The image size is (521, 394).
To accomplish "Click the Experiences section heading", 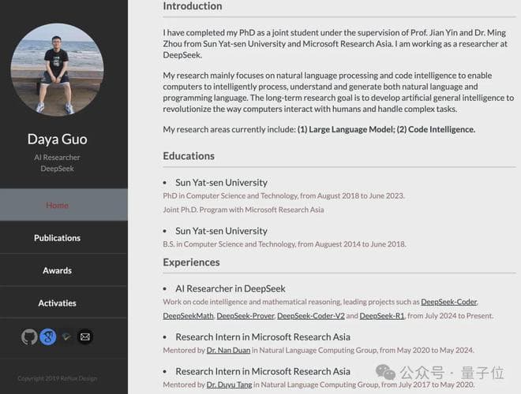I will point(191,262).
